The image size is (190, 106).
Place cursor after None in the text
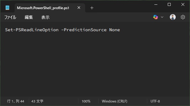tap(120, 30)
